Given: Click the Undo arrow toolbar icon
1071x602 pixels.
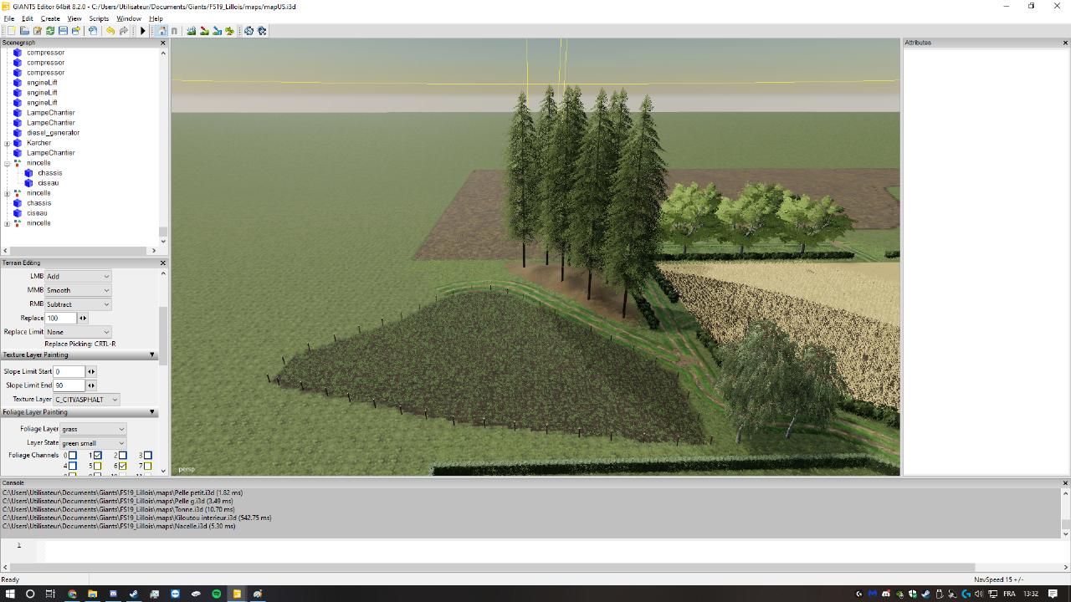Looking at the screenshot, I should [x=110, y=31].
